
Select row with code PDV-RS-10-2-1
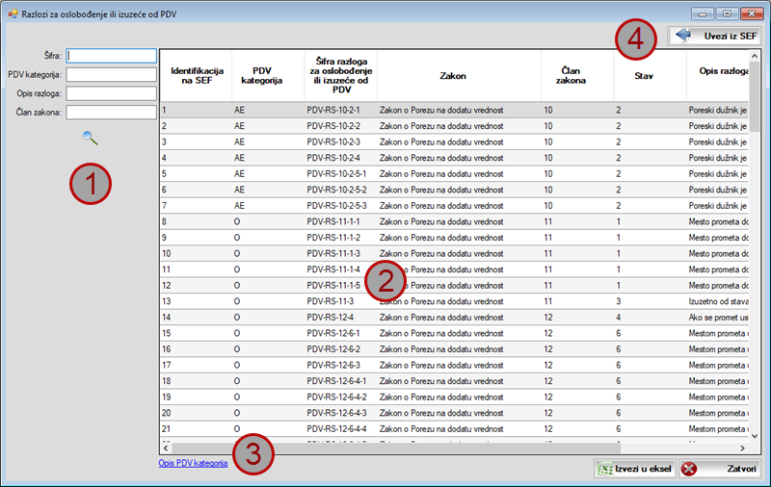tap(455, 110)
